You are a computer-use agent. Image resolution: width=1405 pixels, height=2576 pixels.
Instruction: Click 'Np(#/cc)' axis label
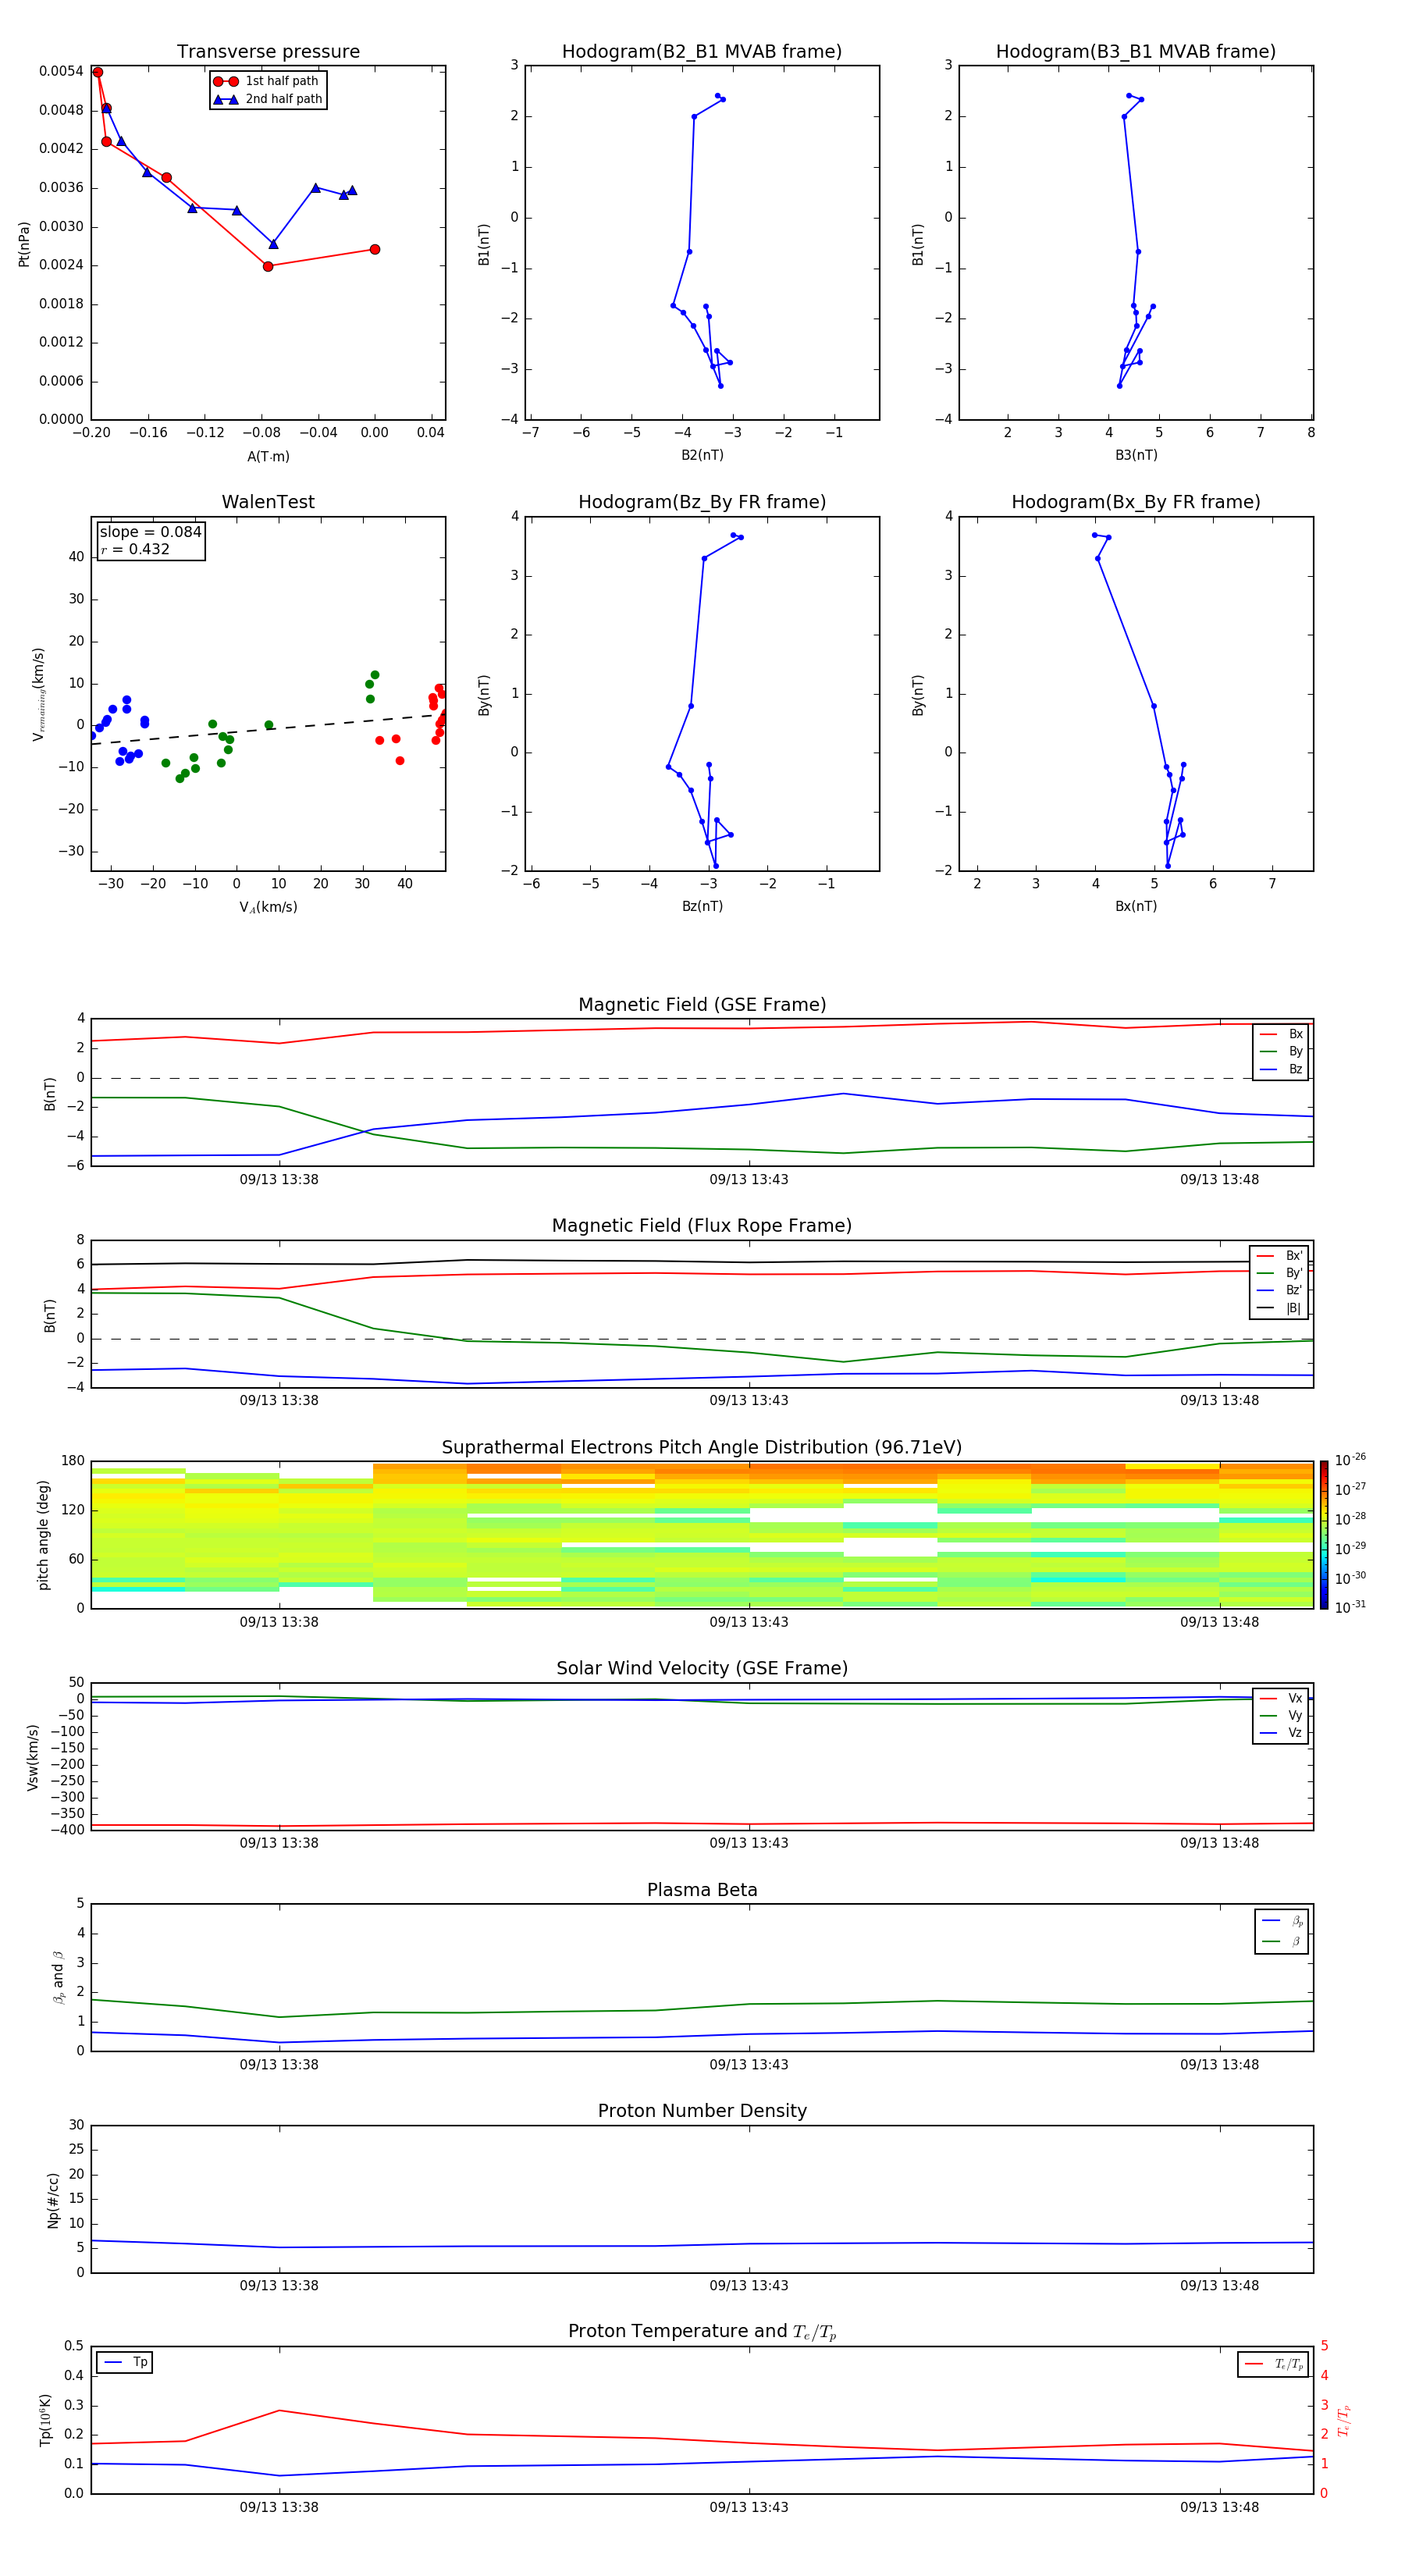[53, 2200]
